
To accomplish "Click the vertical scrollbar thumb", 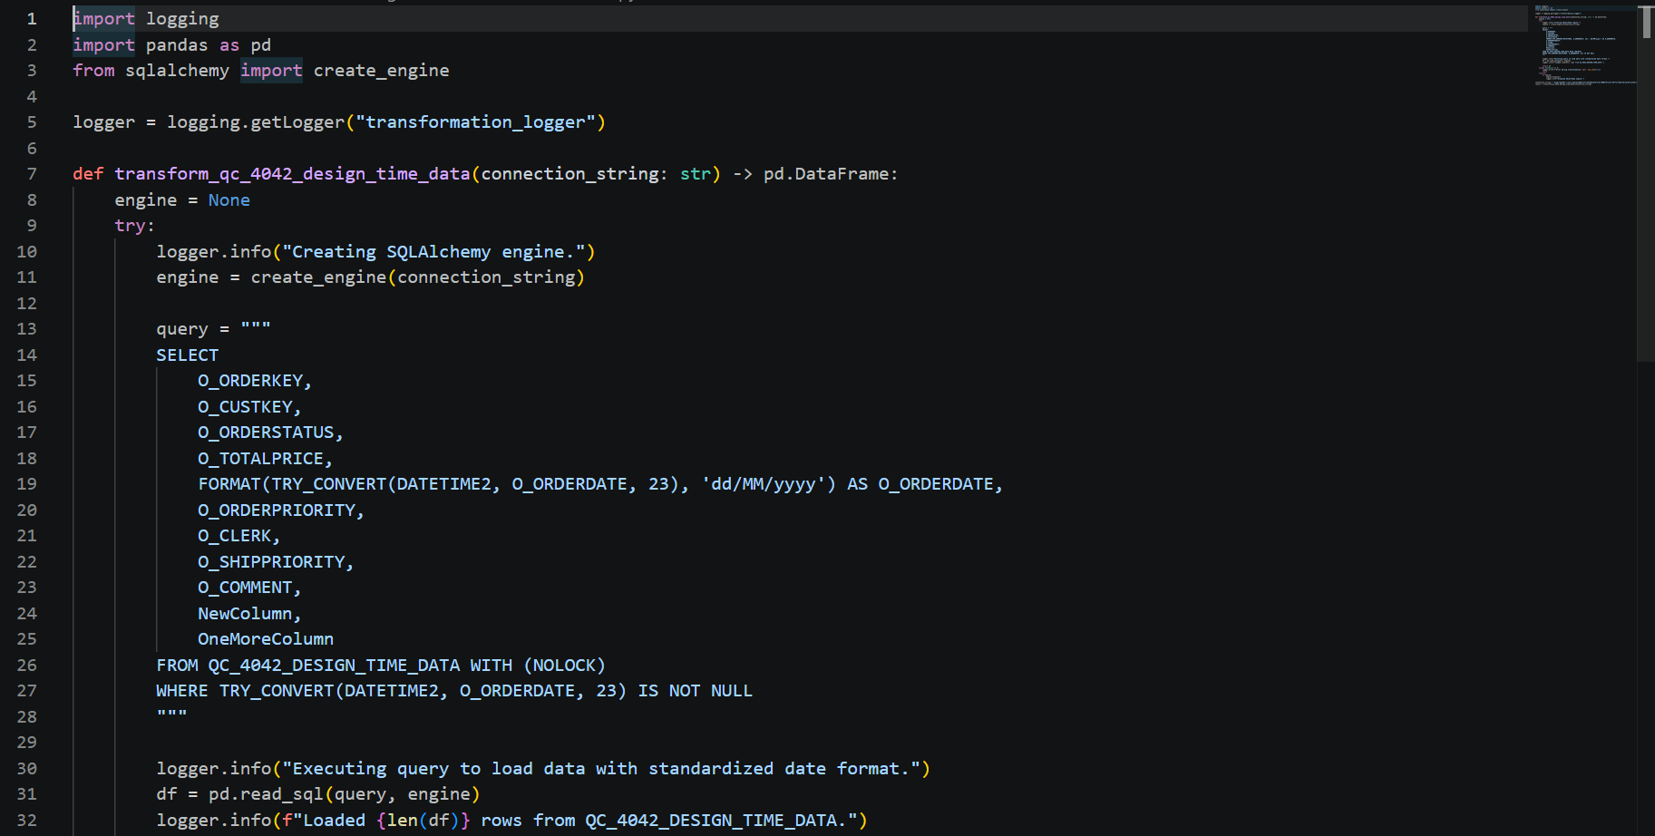I will tap(1646, 22).
